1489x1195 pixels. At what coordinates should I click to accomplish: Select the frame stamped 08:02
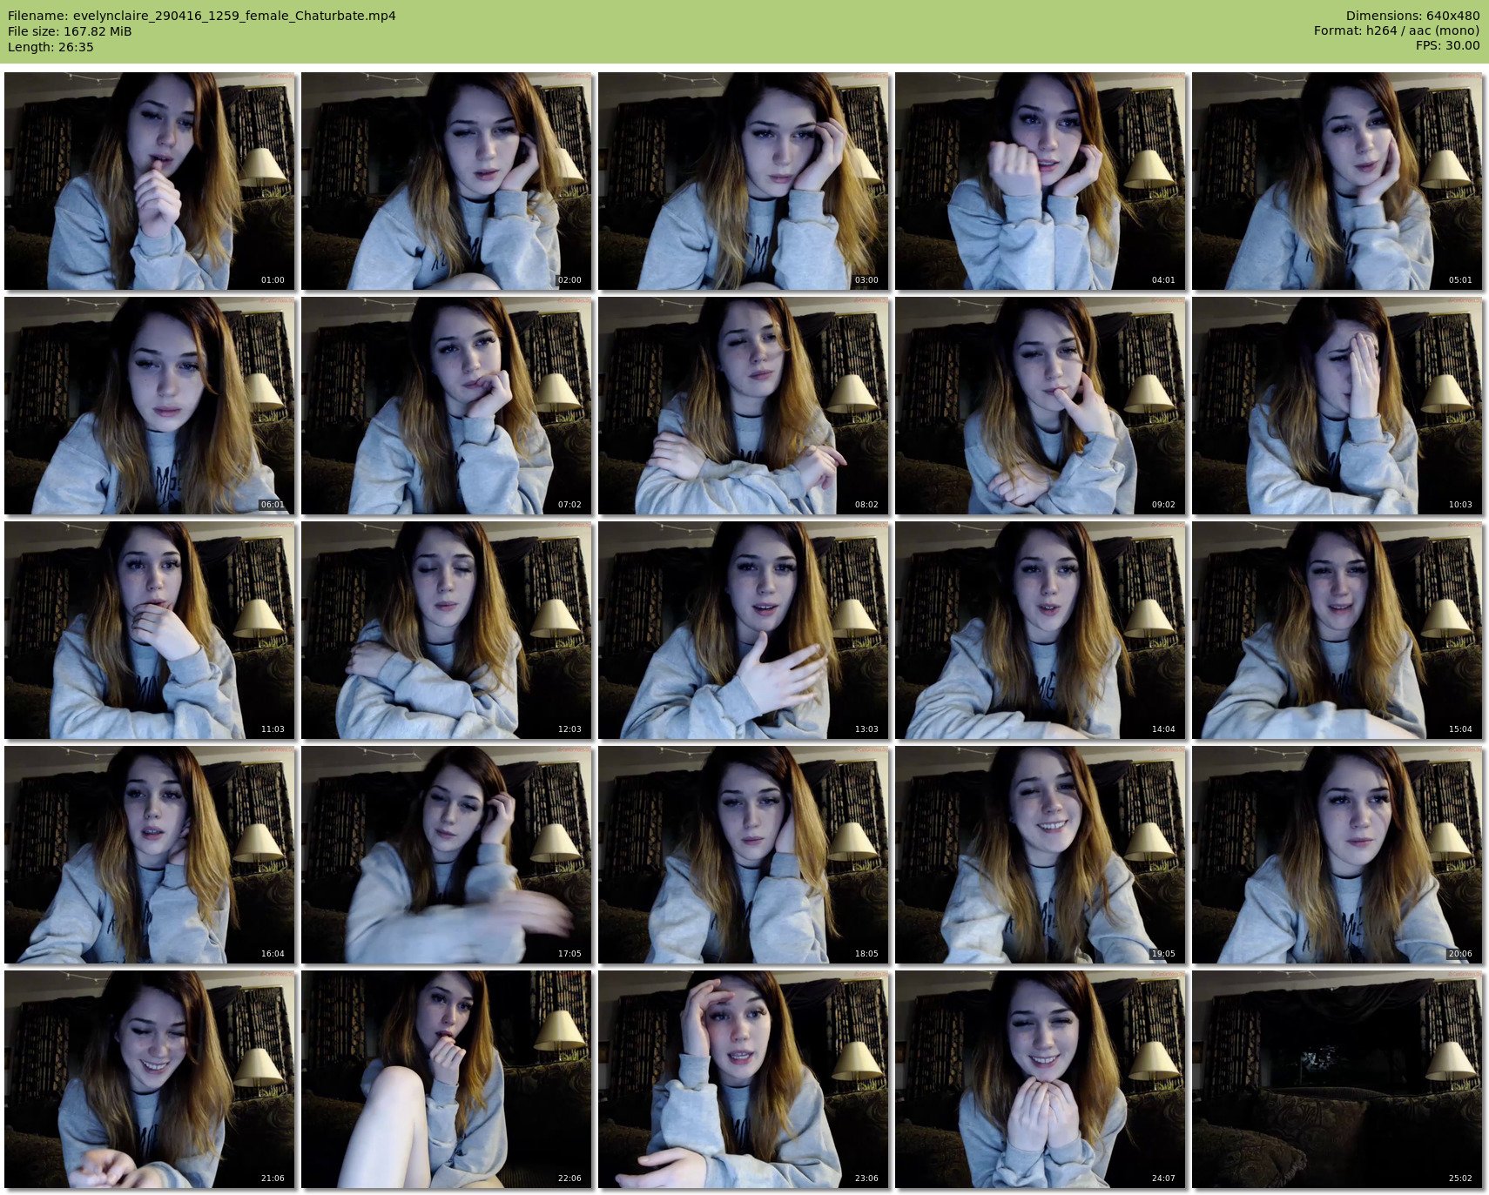tap(744, 406)
